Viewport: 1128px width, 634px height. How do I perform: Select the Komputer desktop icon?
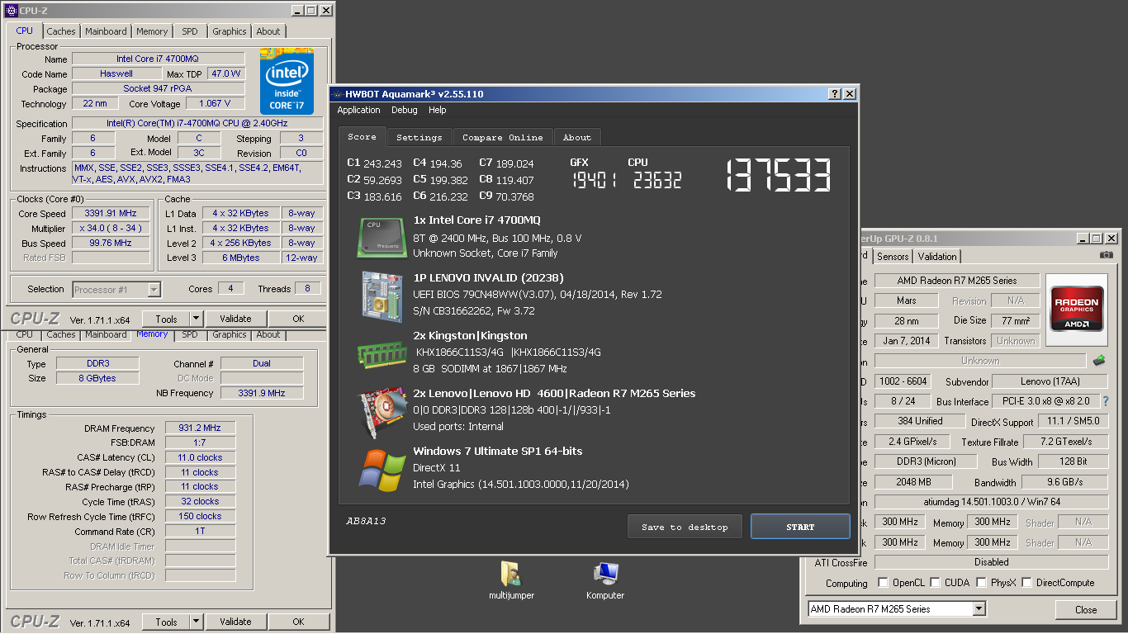[605, 581]
